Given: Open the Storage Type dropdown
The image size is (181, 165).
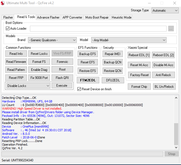Looking at the screenshot, I should pyautogui.click(x=165, y=11).
